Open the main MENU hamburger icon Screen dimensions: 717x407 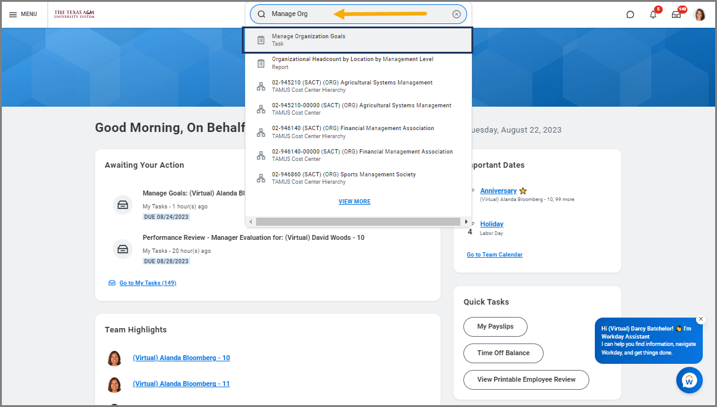pyautogui.click(x=23, y=14)
